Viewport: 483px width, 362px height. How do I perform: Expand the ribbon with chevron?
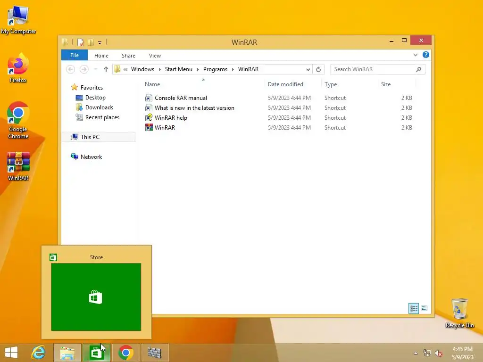pos(416,55)
